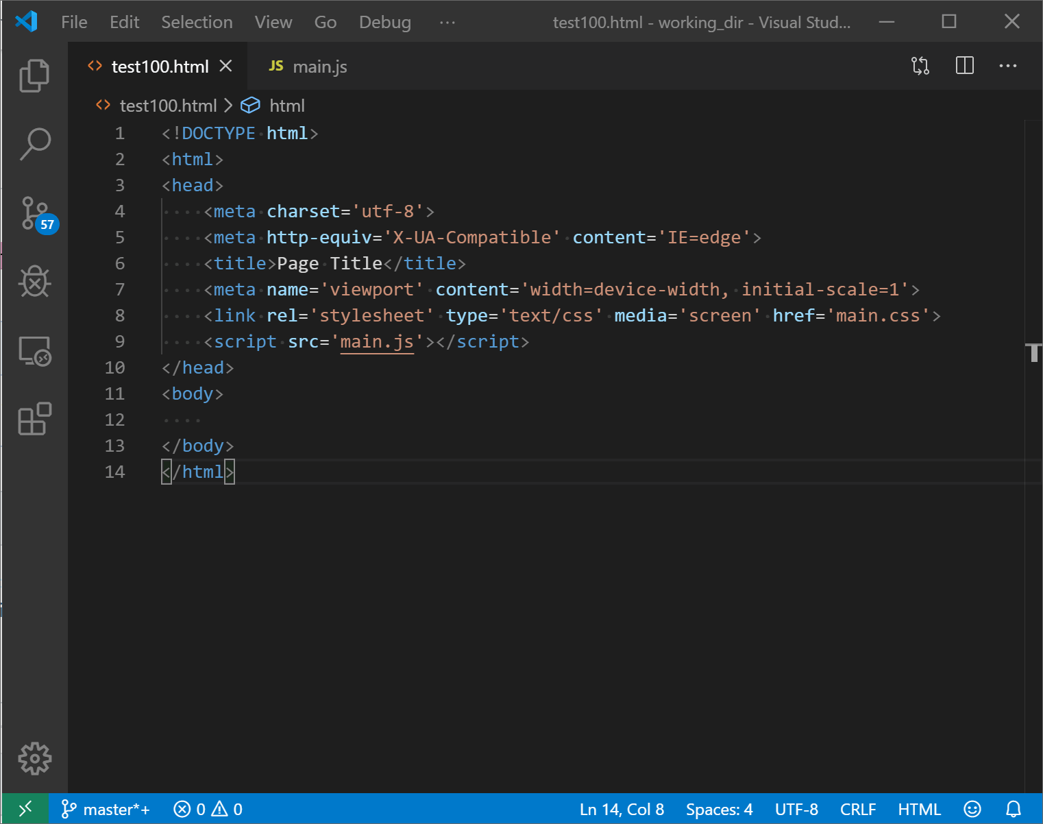Open the Remote Explorer view
Viewport: 1043px width, 824px height.
(x=34, y=351)
